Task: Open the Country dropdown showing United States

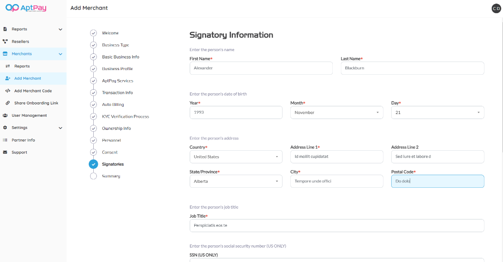Action: 235,157
